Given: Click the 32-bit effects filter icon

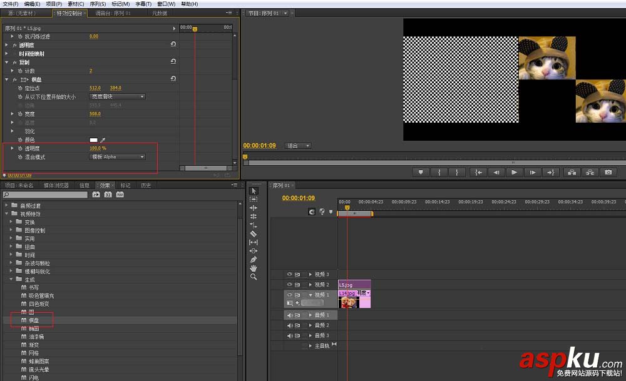Looking at the screenshot, I should click(108, 195).
